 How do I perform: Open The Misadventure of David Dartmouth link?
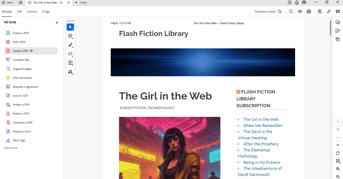(x=260, y=171)
